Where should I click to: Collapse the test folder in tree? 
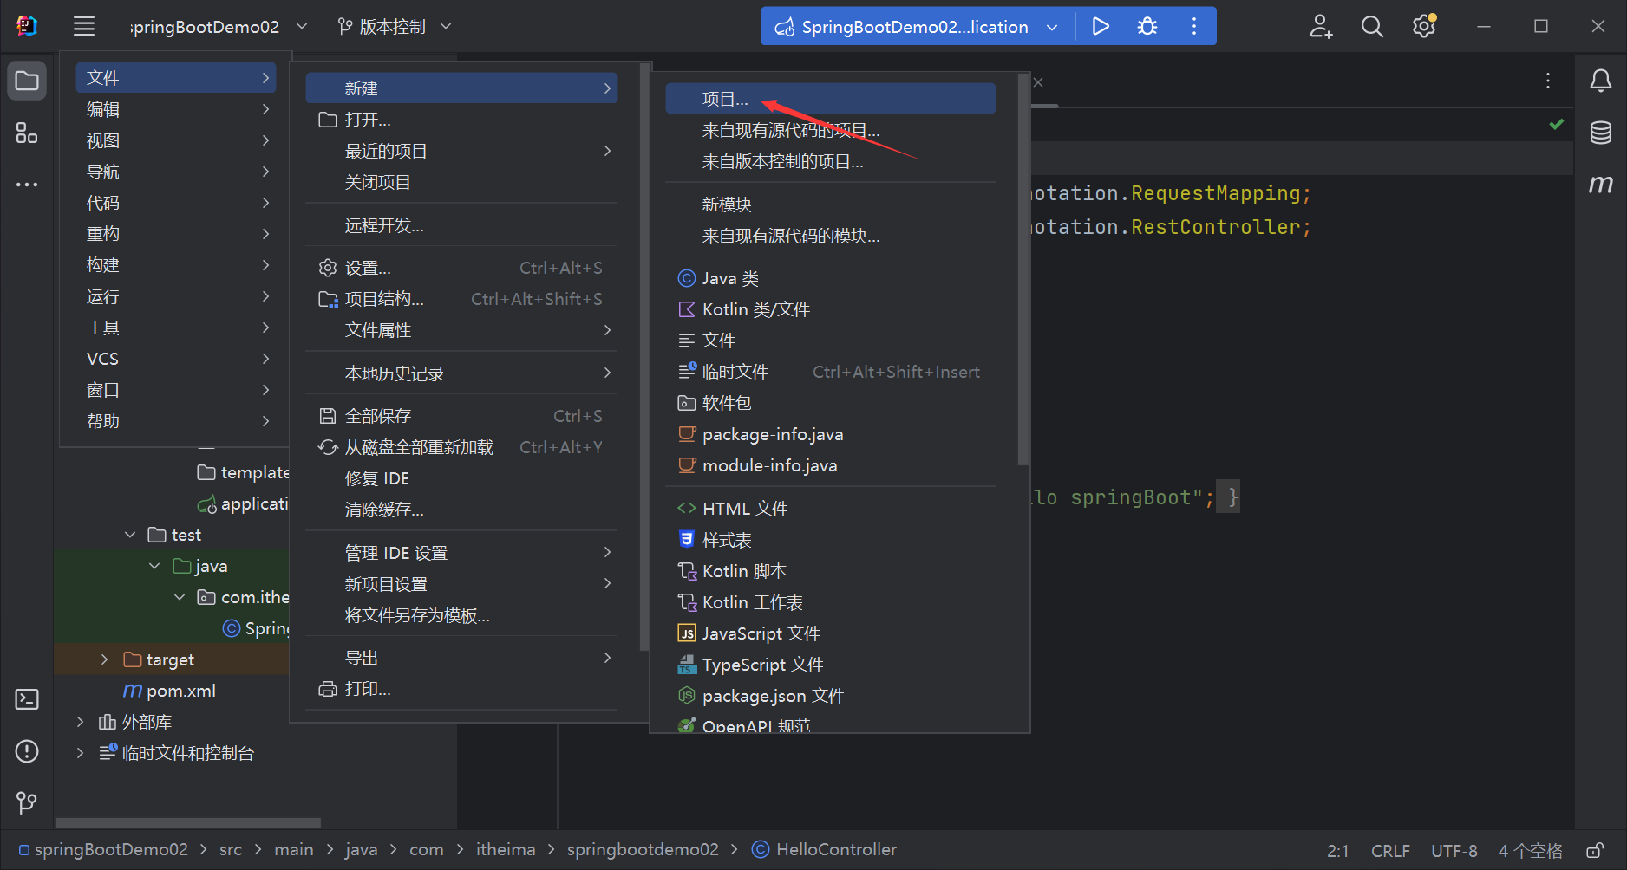130,535
